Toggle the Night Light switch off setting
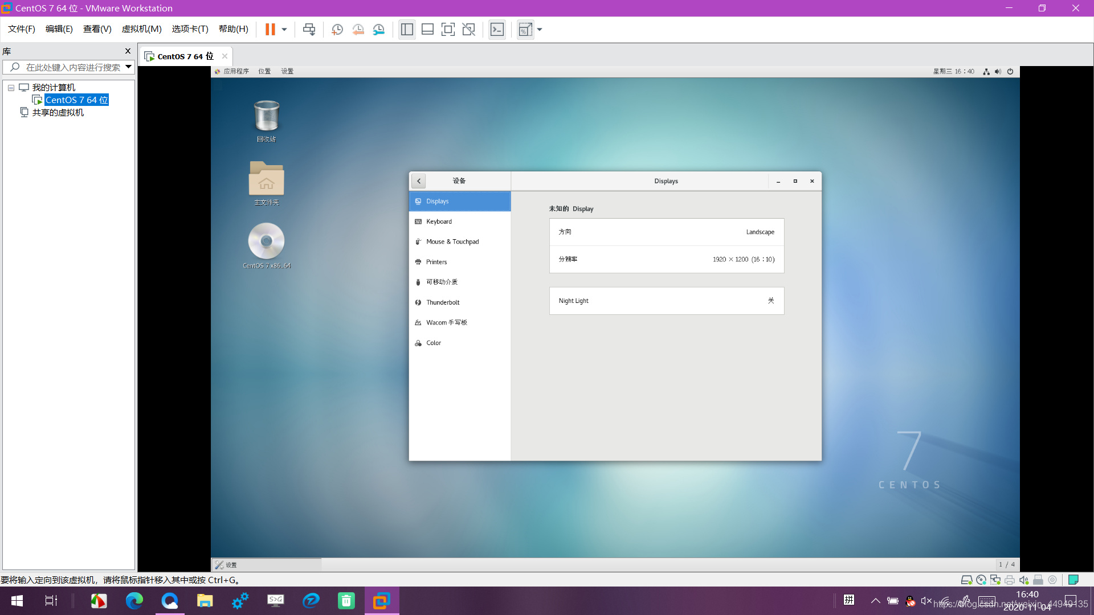 point(771,301)
